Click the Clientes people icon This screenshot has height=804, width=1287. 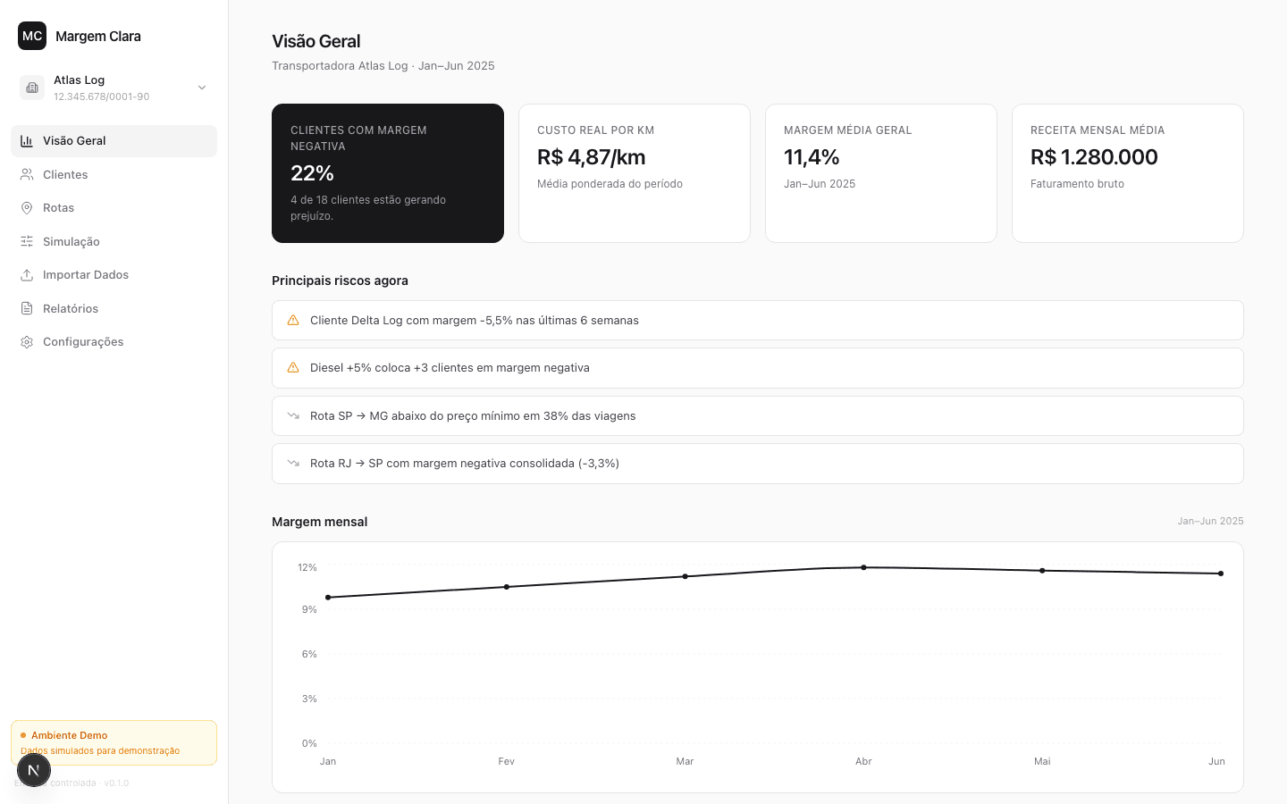(x=27, y=174)
